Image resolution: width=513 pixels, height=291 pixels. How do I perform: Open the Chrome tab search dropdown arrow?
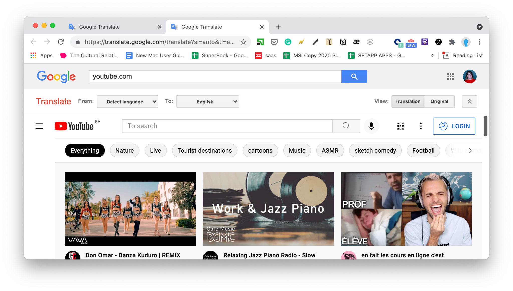point(479,27)
